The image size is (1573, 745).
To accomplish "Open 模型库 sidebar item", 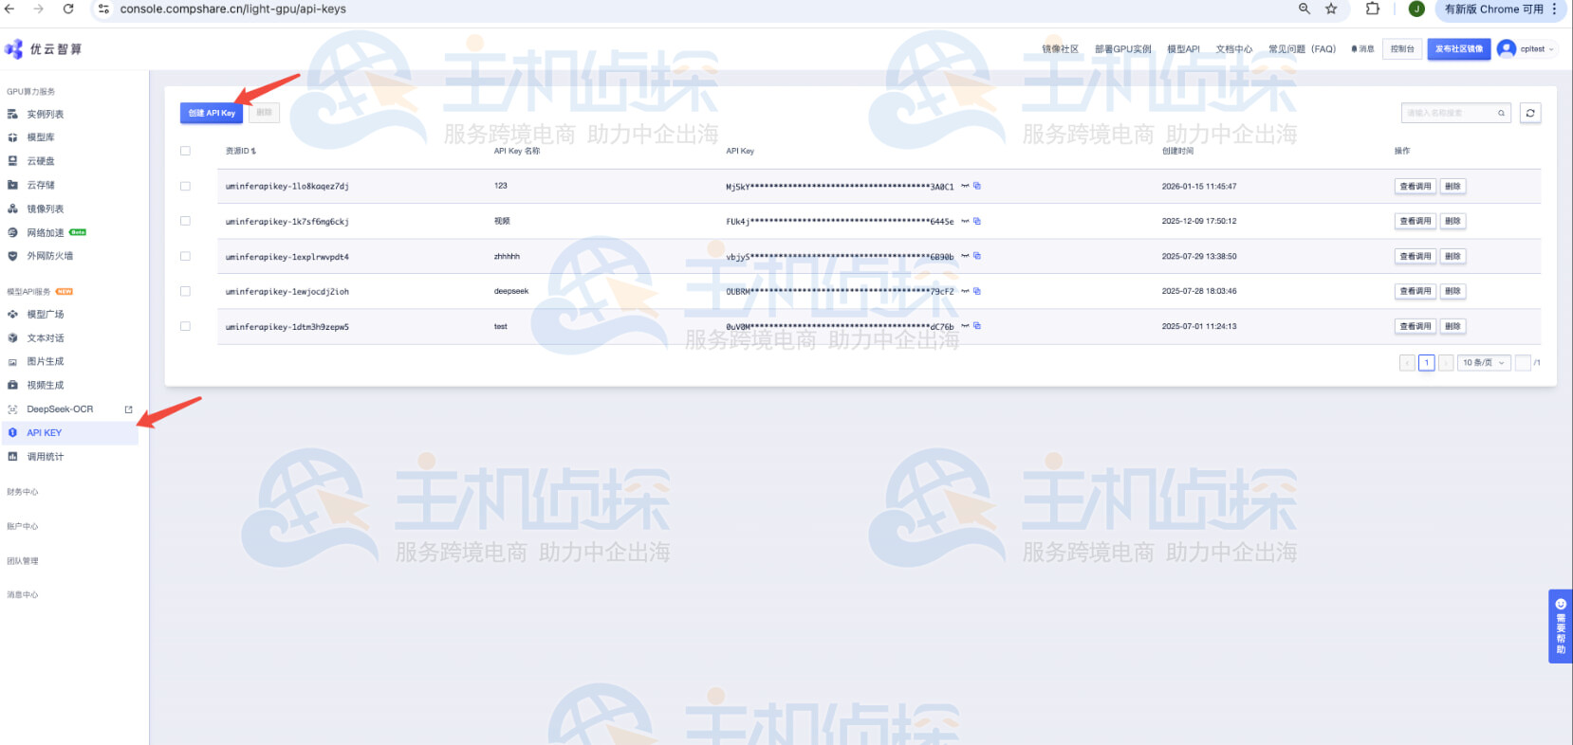I will [40, 137].
